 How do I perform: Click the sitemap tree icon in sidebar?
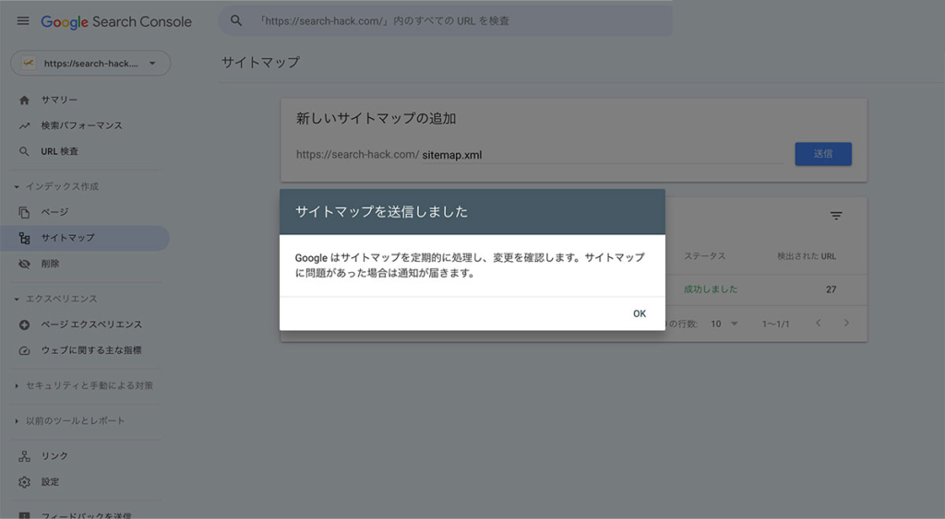coord(24,239)
